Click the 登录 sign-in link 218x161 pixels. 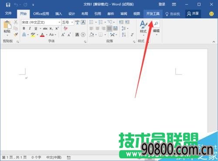click(x=162, y=4)
